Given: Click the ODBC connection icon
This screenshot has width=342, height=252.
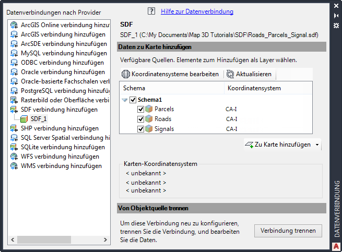Looking at the screenshot, I should click(x=14, y=63).
